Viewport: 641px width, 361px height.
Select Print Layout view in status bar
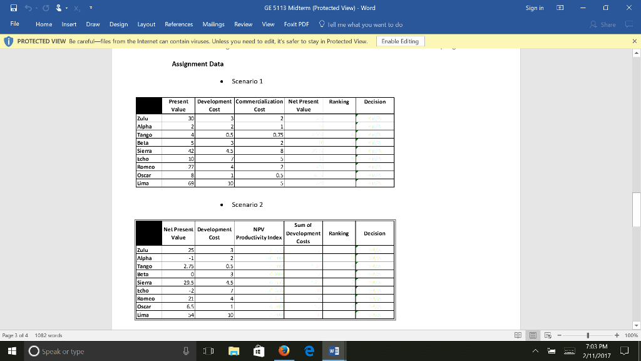pyautogui.click(x=533, y=335)
